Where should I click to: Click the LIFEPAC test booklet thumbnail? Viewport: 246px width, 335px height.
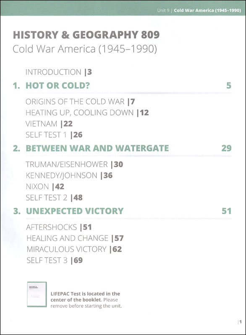tap(37, 294)
